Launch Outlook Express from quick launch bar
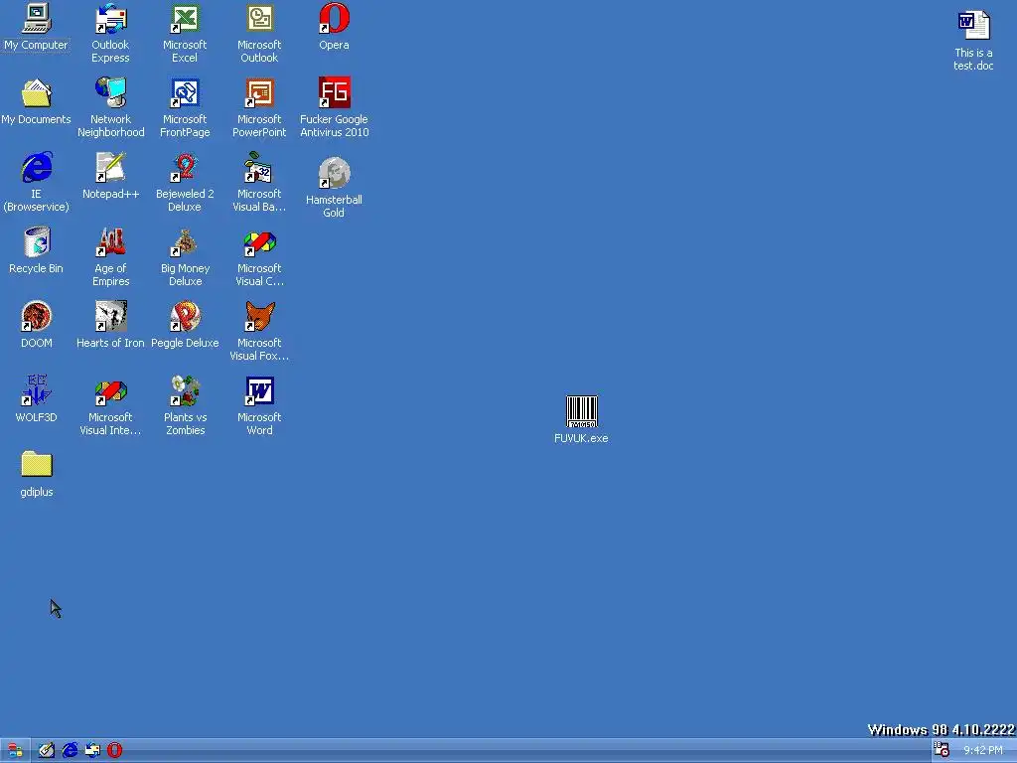The height and width of the screenshot is (763, 1017). click(92, 751)
